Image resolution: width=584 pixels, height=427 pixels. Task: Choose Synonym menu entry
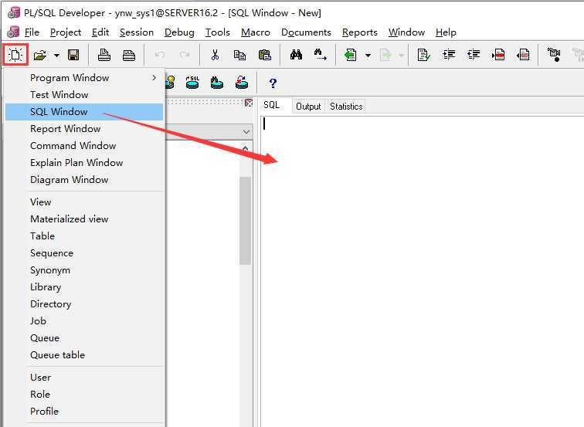tap(84, 270)
